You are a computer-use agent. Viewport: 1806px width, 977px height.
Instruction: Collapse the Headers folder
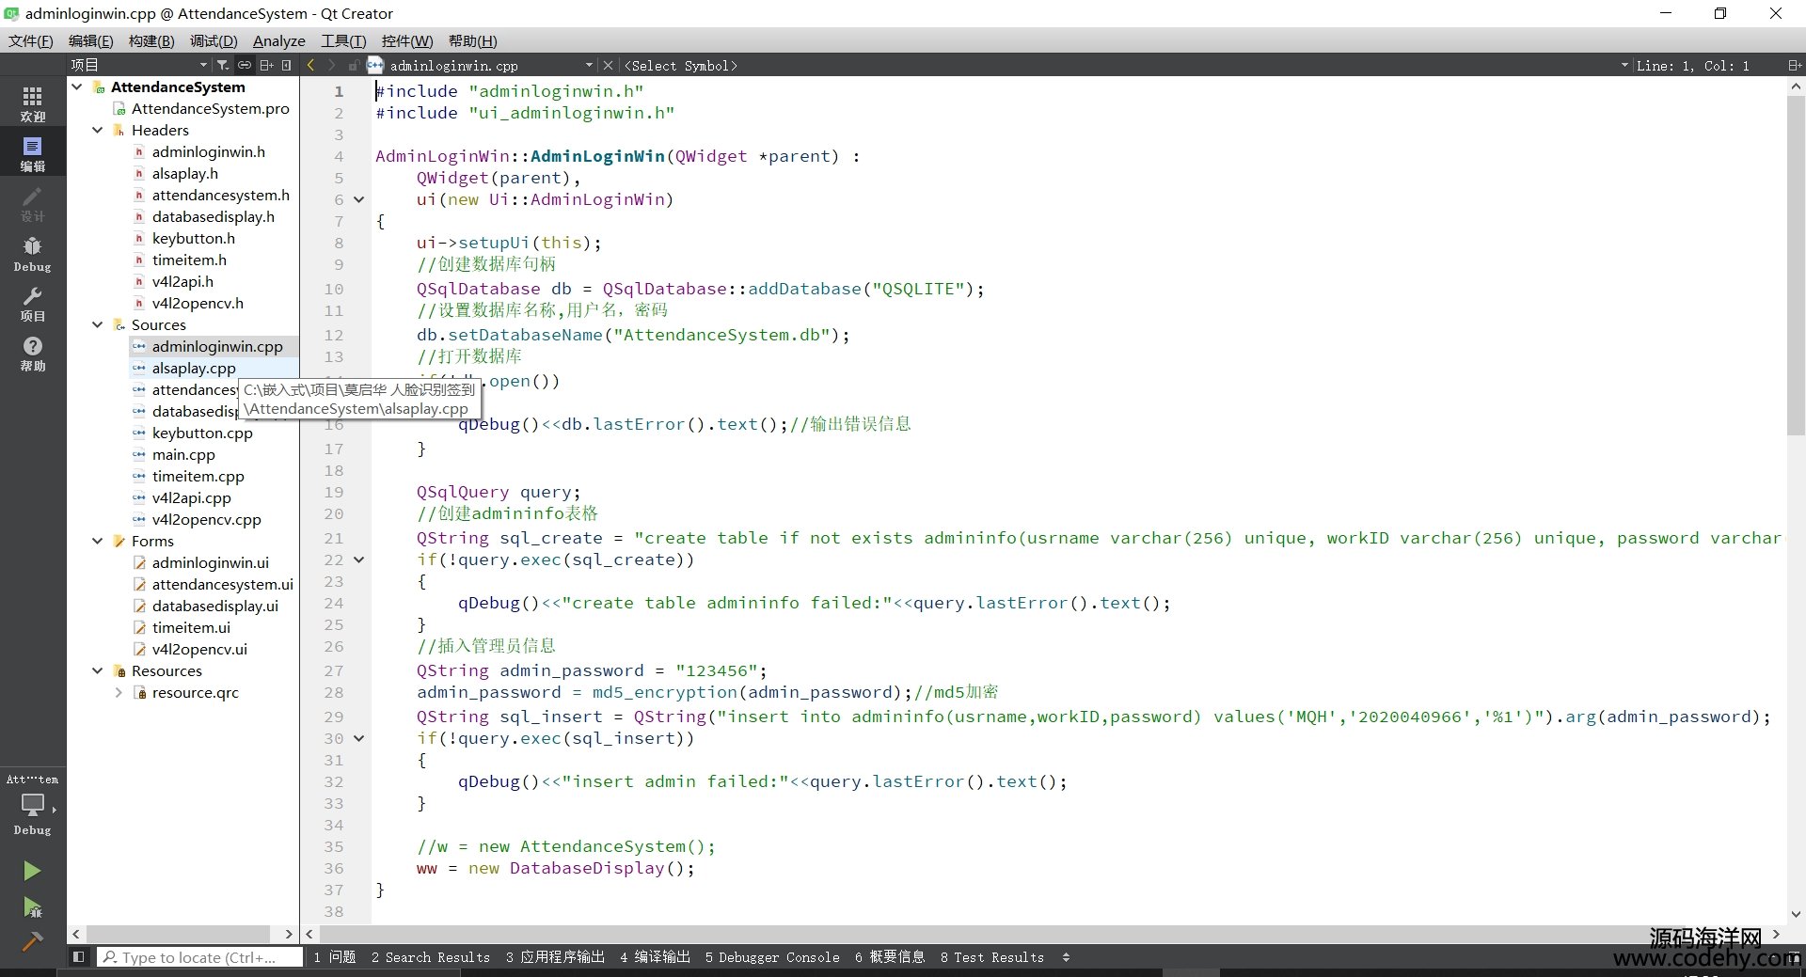pos(97,130)
